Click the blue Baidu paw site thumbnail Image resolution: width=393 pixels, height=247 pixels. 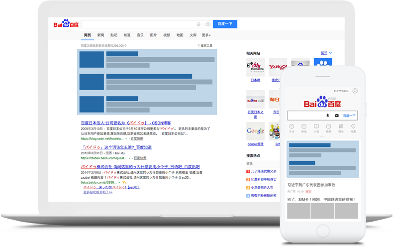(323, 62)
